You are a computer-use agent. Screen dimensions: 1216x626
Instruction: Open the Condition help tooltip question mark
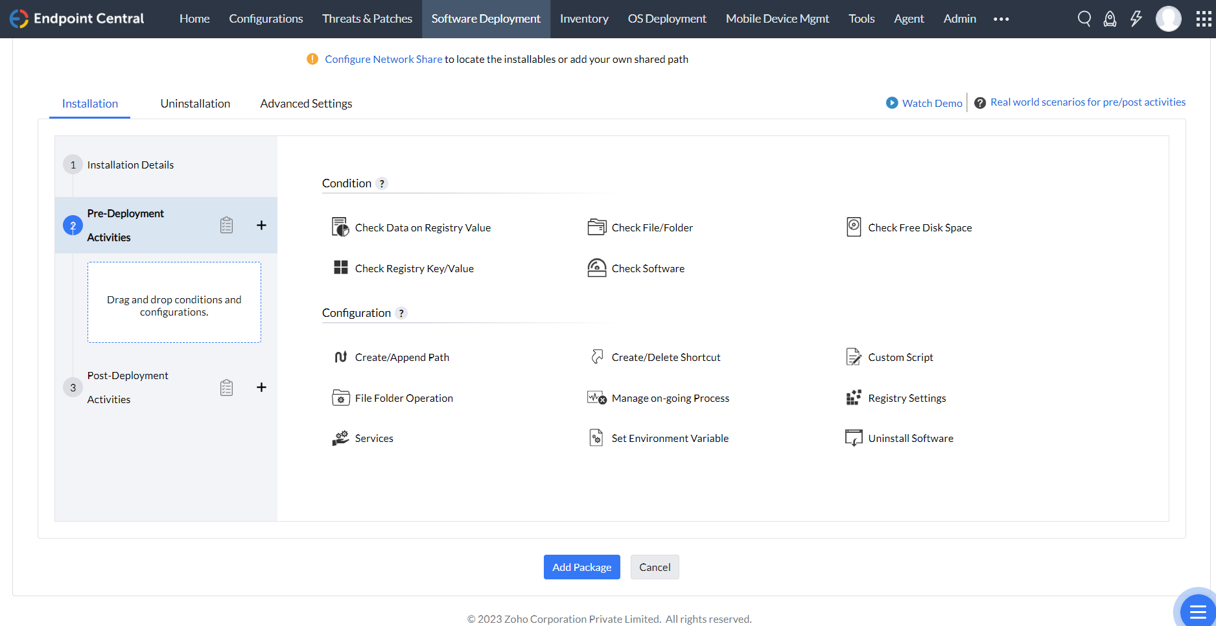[382, 183]
